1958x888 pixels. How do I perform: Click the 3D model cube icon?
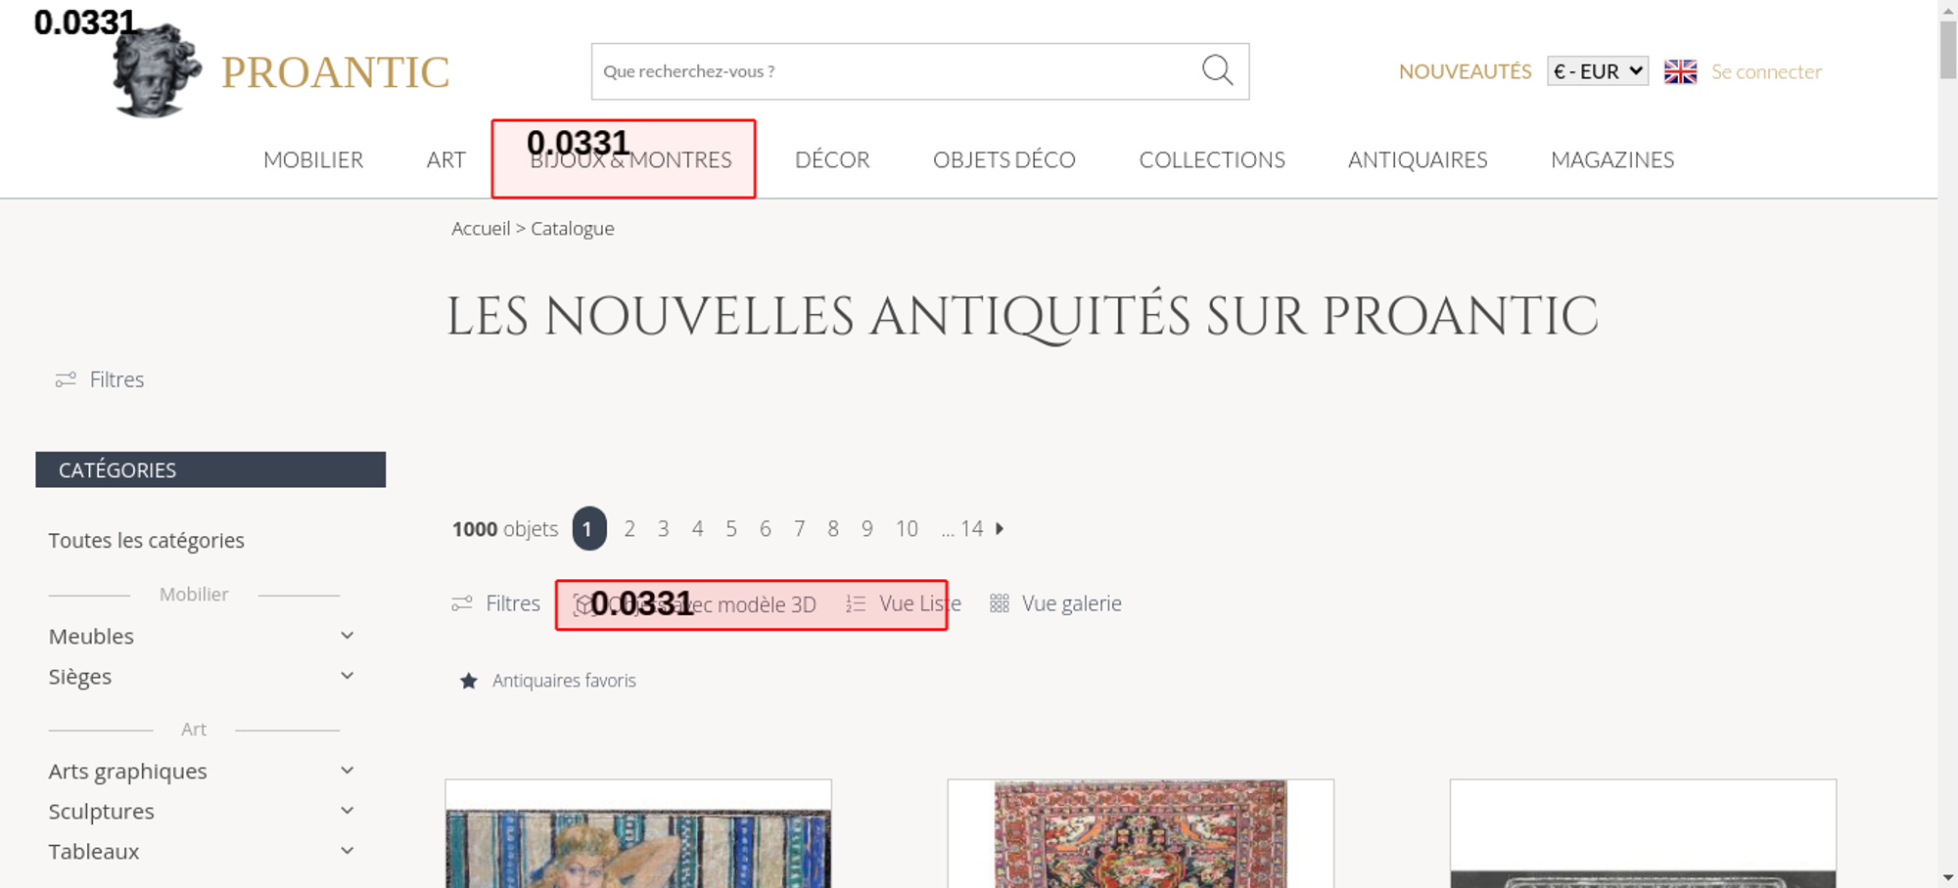click(x=584, y=604)
